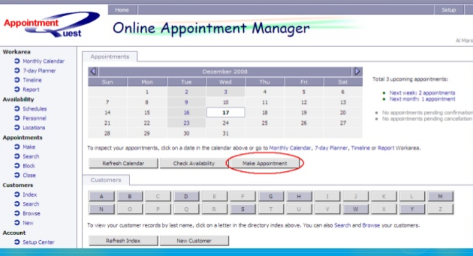The width and height of the screenshot is (473, 256).
Task: Click Monthly Calendar link in calendar hint text
Action: [x=290, y=148]
